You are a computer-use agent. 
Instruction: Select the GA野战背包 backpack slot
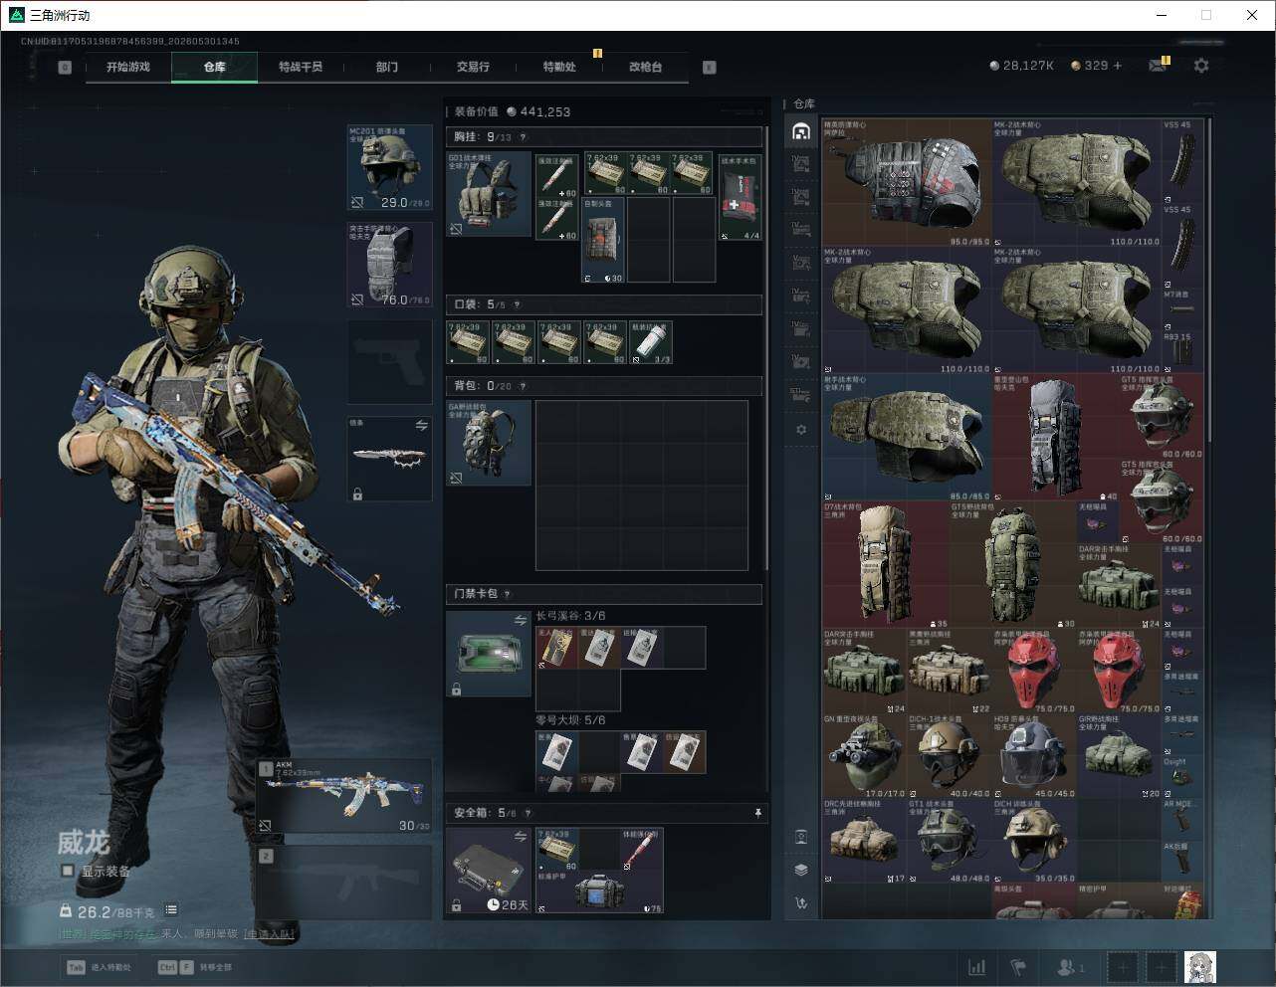tap(488, 443)
